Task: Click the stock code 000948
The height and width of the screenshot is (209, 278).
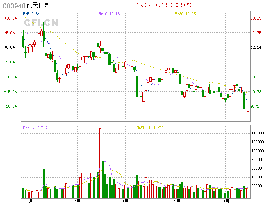Action: click(x=14, y=5)
